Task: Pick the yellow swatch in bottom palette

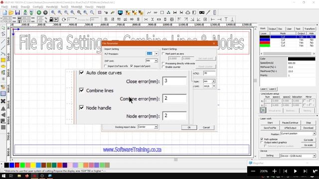Action: click(x=33, y=165)
